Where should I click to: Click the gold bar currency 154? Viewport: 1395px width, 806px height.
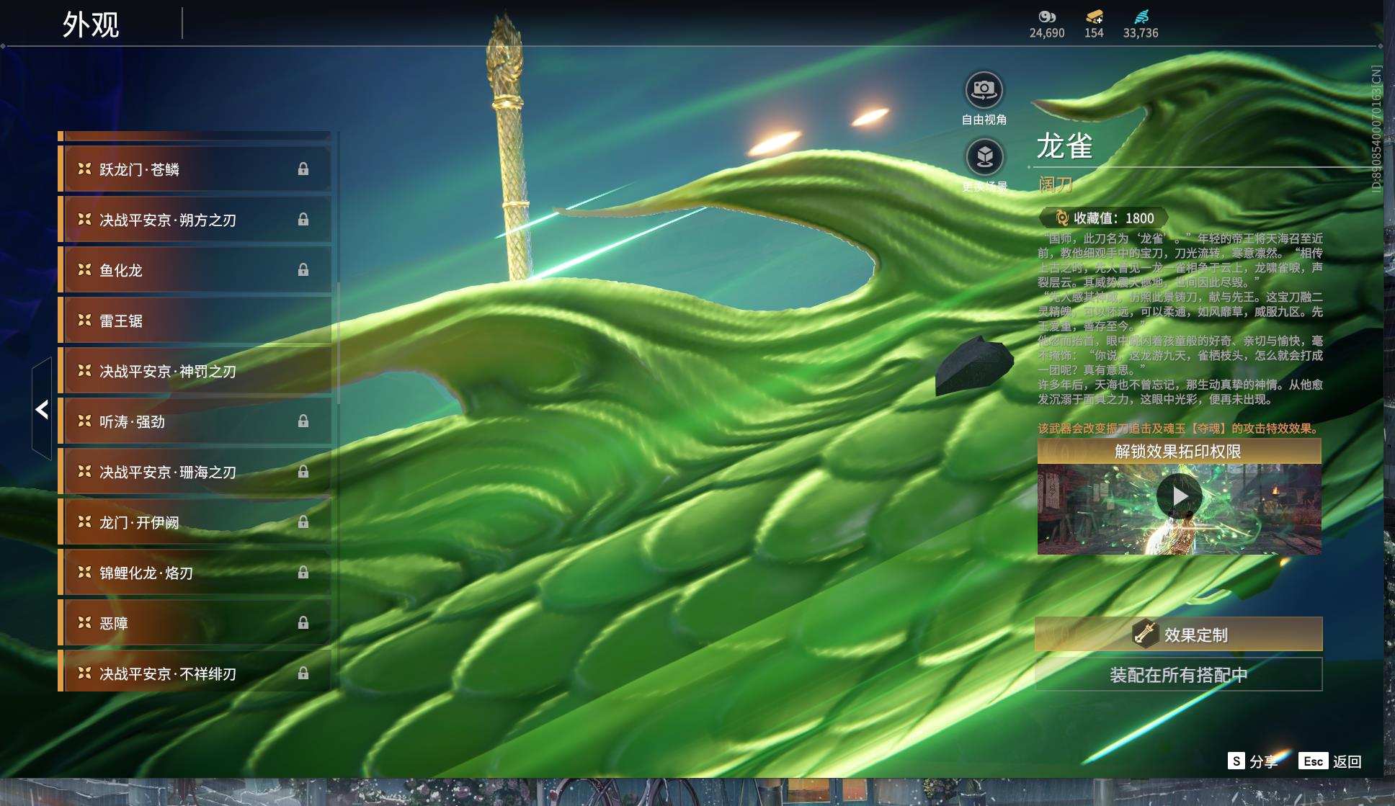(x=1094, y=24)
